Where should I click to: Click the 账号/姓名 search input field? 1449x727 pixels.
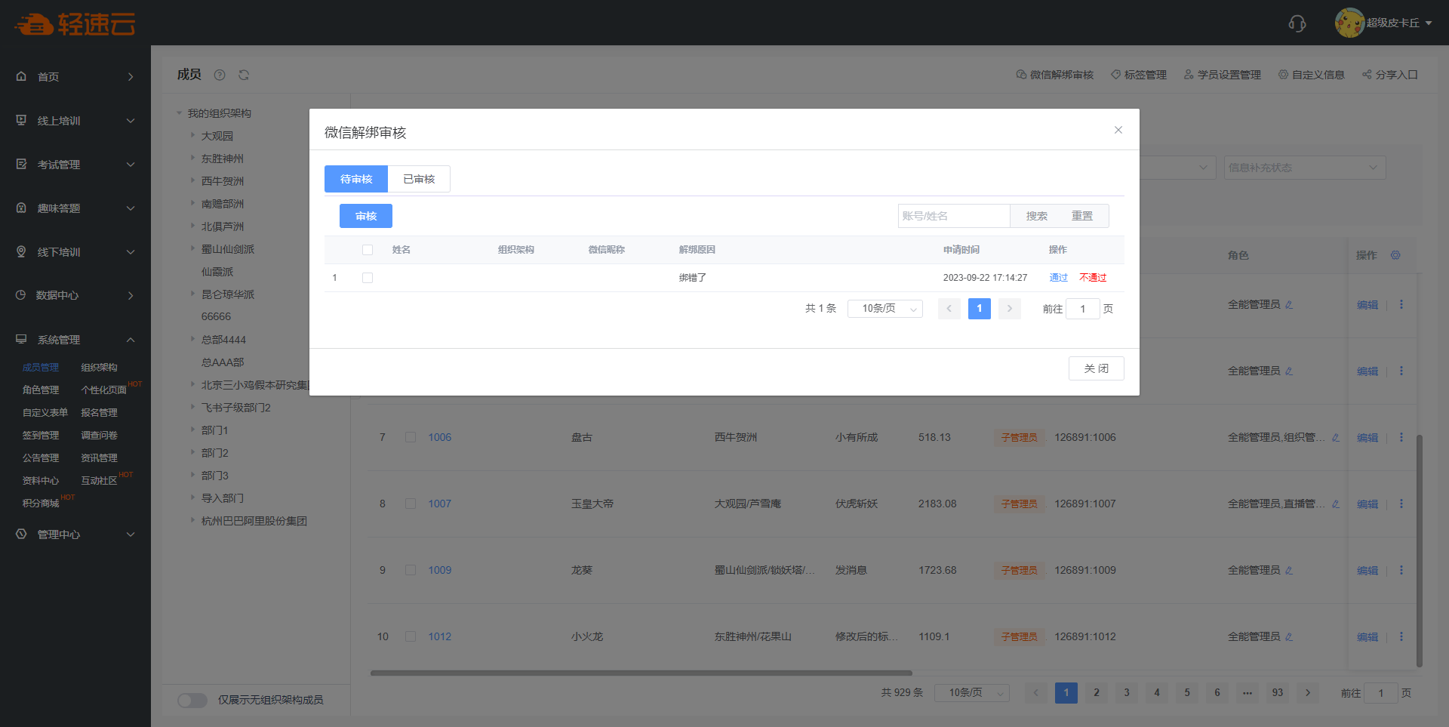coord(954,216)
